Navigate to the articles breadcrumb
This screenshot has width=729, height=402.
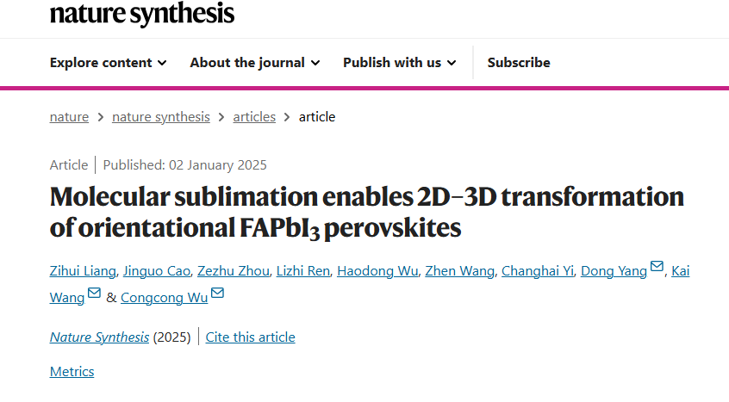tap(254, 116)
